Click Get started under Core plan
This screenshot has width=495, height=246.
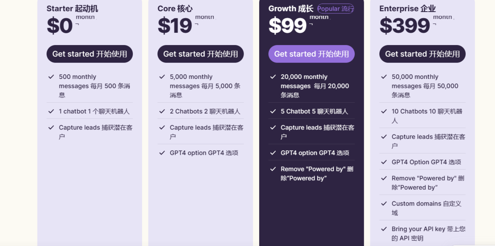pos(200,54)
